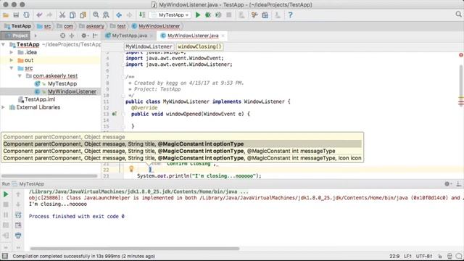Open the MyTestApp run configuration dropdown
Viewport: 464px width, 261px height.
tap(170, 15)
